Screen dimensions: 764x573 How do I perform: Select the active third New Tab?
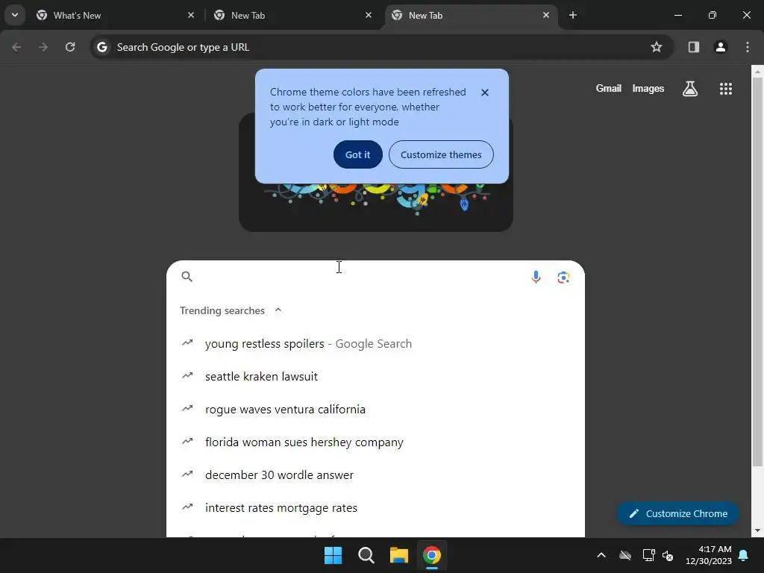472,15
